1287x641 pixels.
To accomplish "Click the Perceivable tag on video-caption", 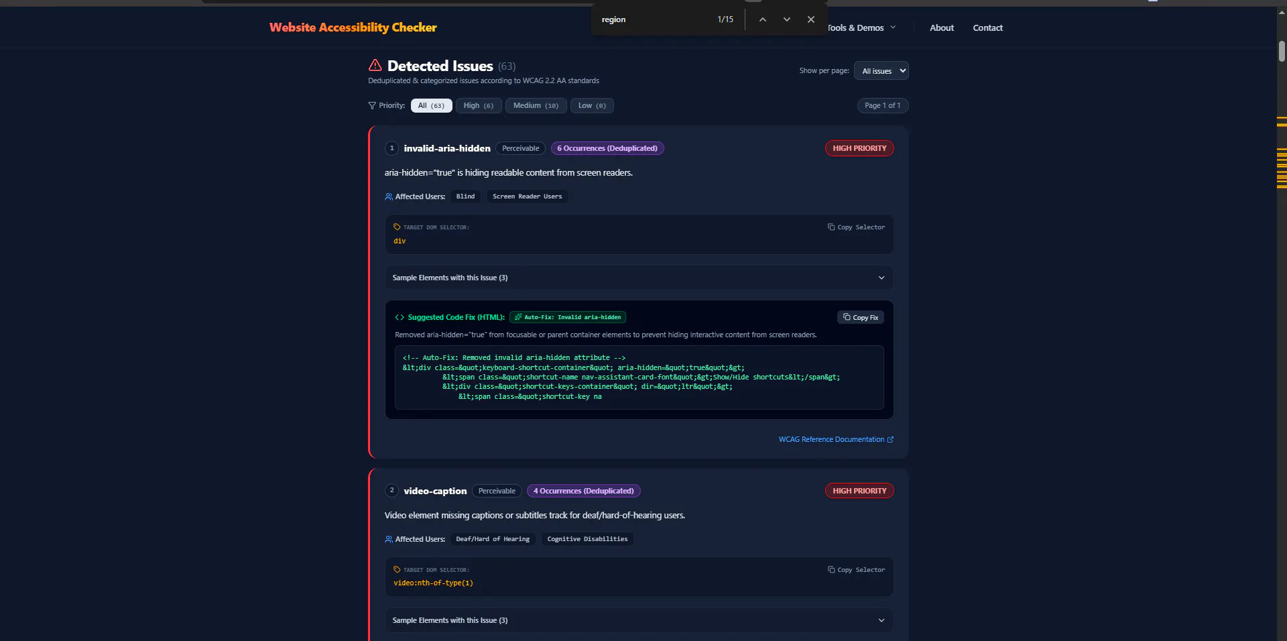I will point(497,491).
